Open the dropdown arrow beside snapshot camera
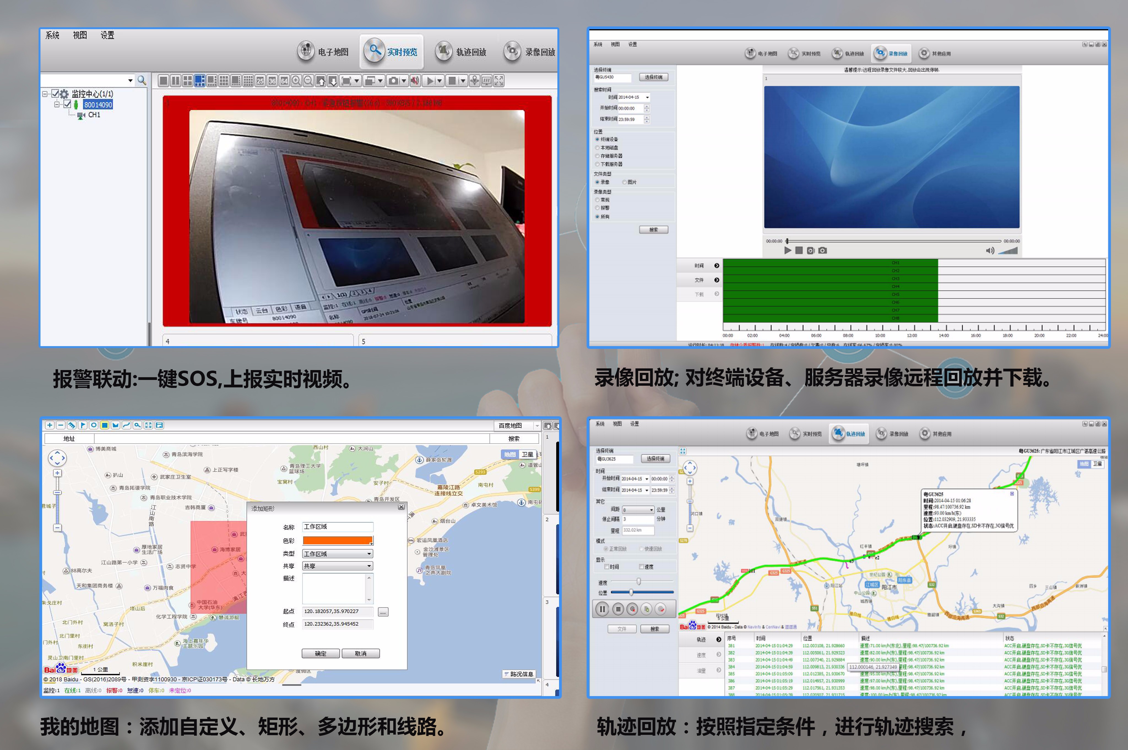Image resolution: width=1128 pixels, height=750 pixels. click(x=404, y=81)
